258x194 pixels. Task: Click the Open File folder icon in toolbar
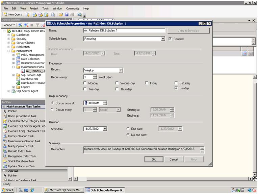[61, 15]
